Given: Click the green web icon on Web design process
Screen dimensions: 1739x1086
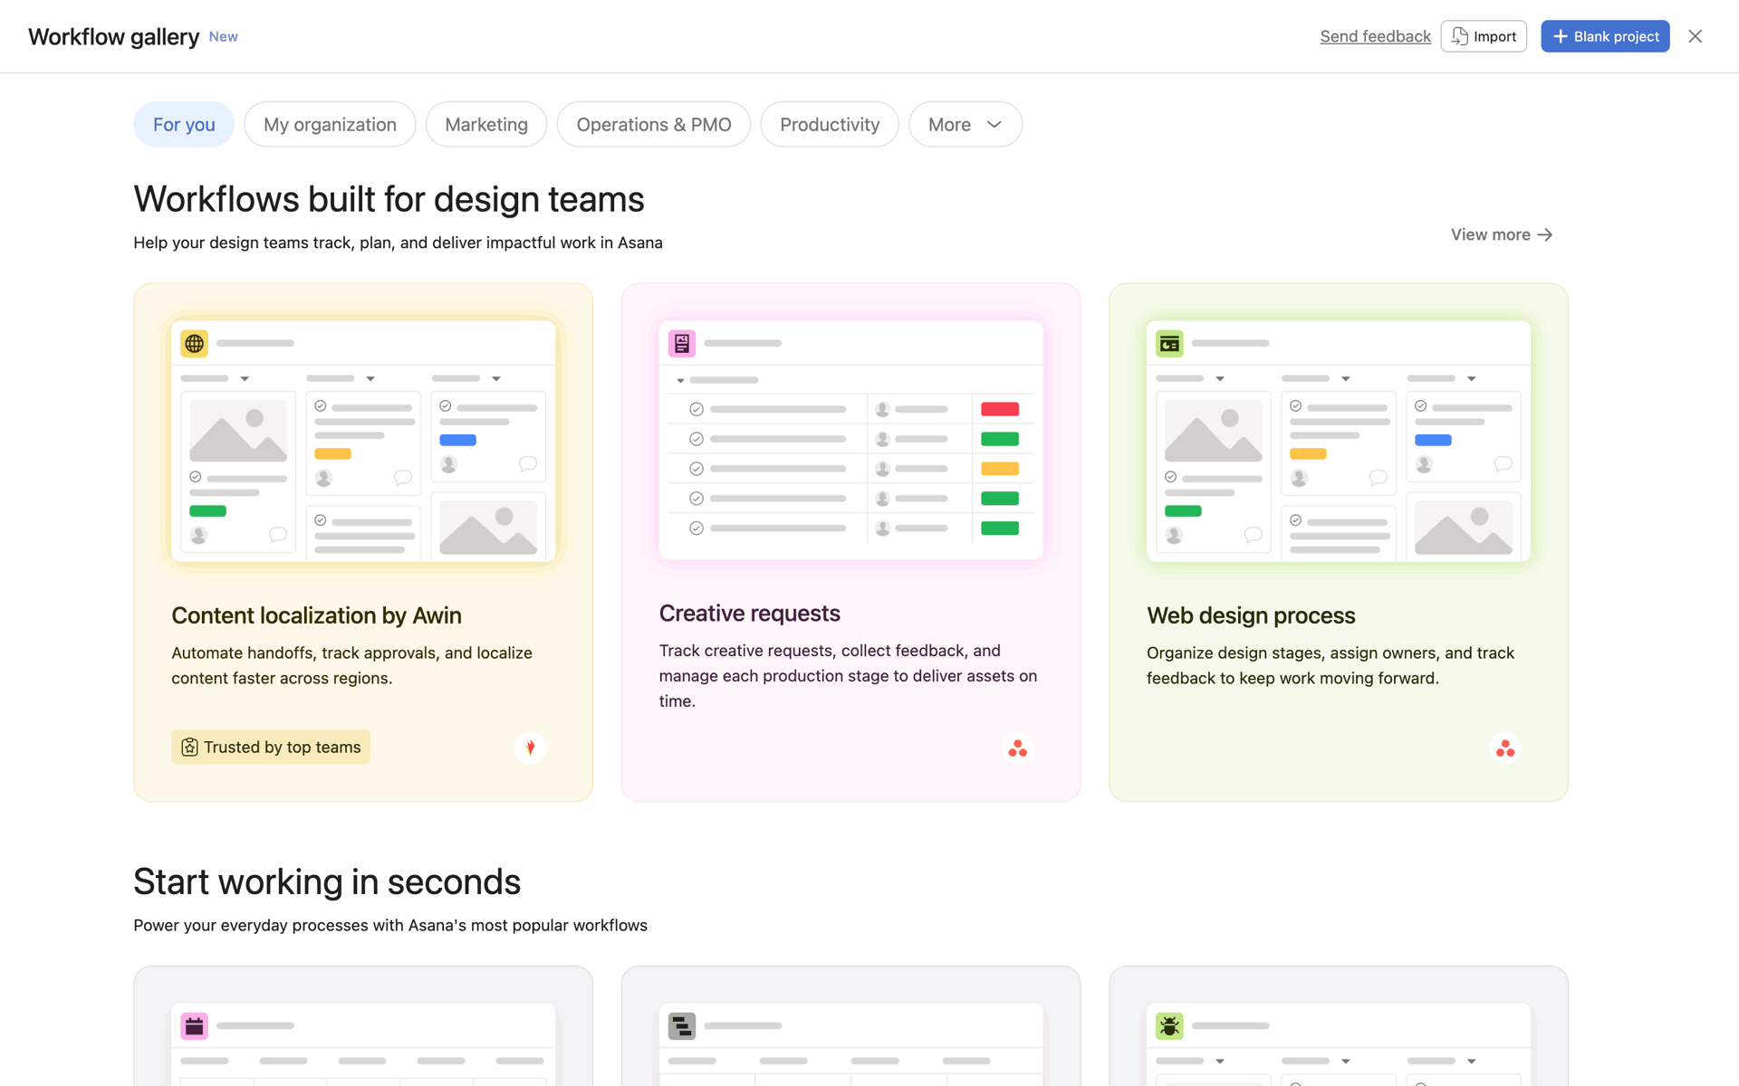Looking at the screenshot, I should coord(1169,343).
